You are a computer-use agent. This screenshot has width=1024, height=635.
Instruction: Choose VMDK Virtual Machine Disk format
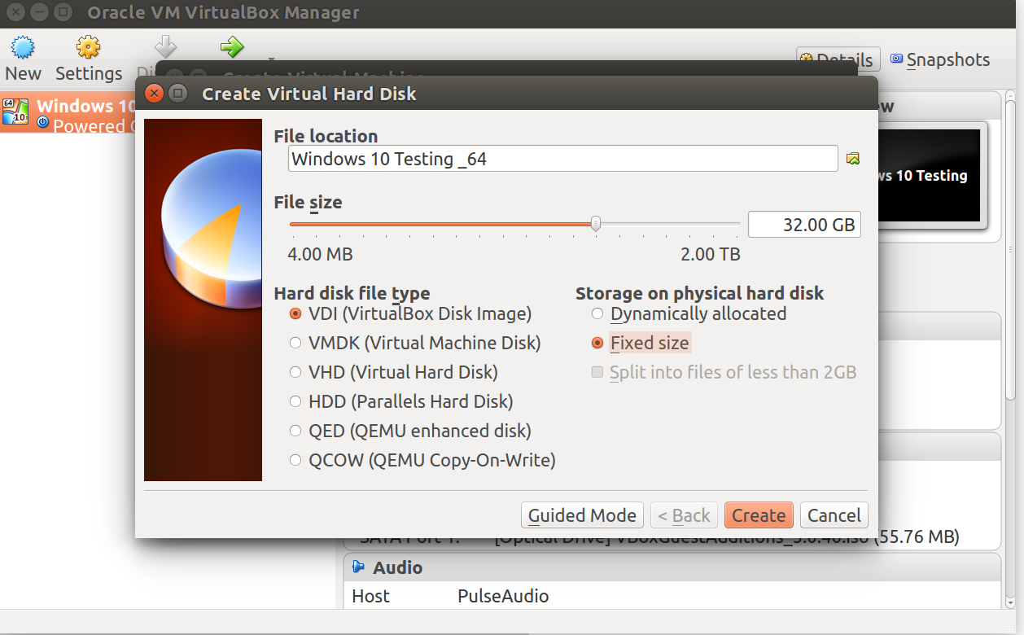(x=295, y=343)
